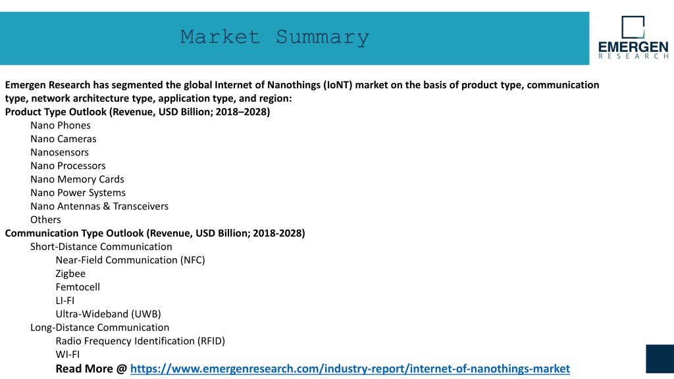Click the Emergen Research logo

click(x=633, y=38)
